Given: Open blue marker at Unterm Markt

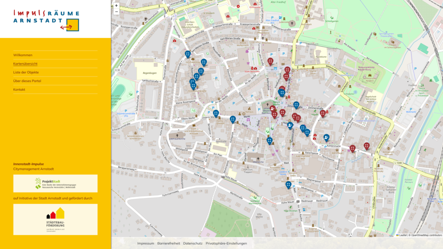Looking at the screenshot, I should (216, 114).
